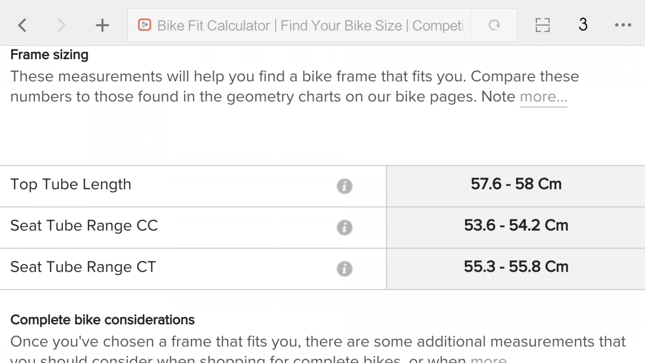Click the scan/reader view icon

click(x=543, y=25)
